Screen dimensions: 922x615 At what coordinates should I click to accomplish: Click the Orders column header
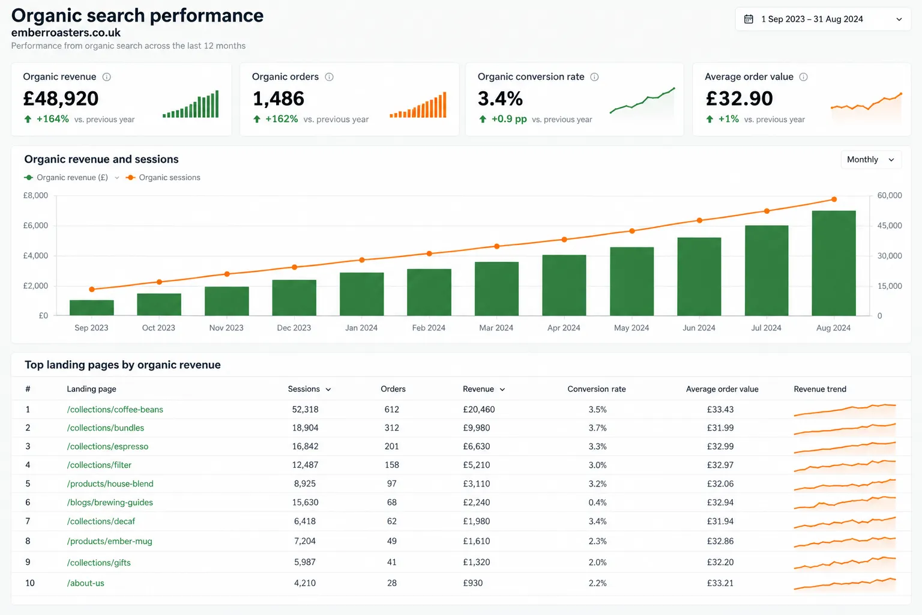click(x=393, y=389)
